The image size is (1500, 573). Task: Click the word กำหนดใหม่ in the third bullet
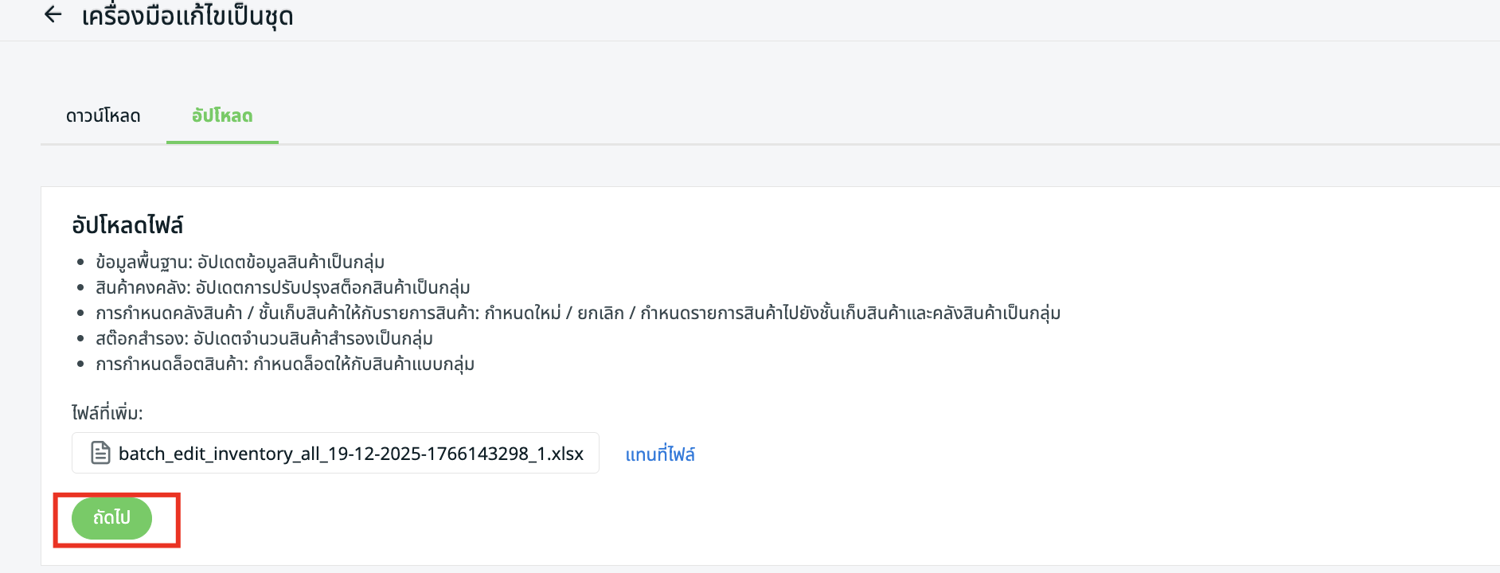(x=522, y=313)
